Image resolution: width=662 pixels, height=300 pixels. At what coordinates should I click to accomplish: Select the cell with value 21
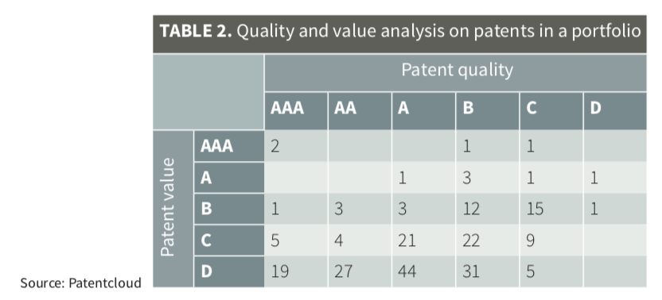[423, 240]
